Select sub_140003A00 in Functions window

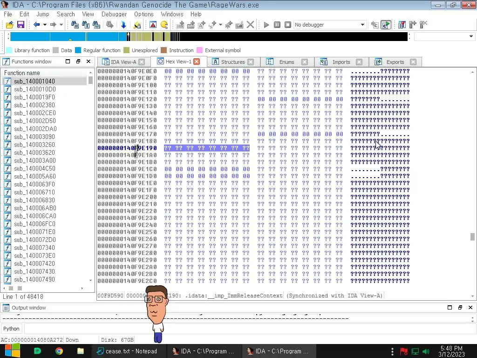34,160
